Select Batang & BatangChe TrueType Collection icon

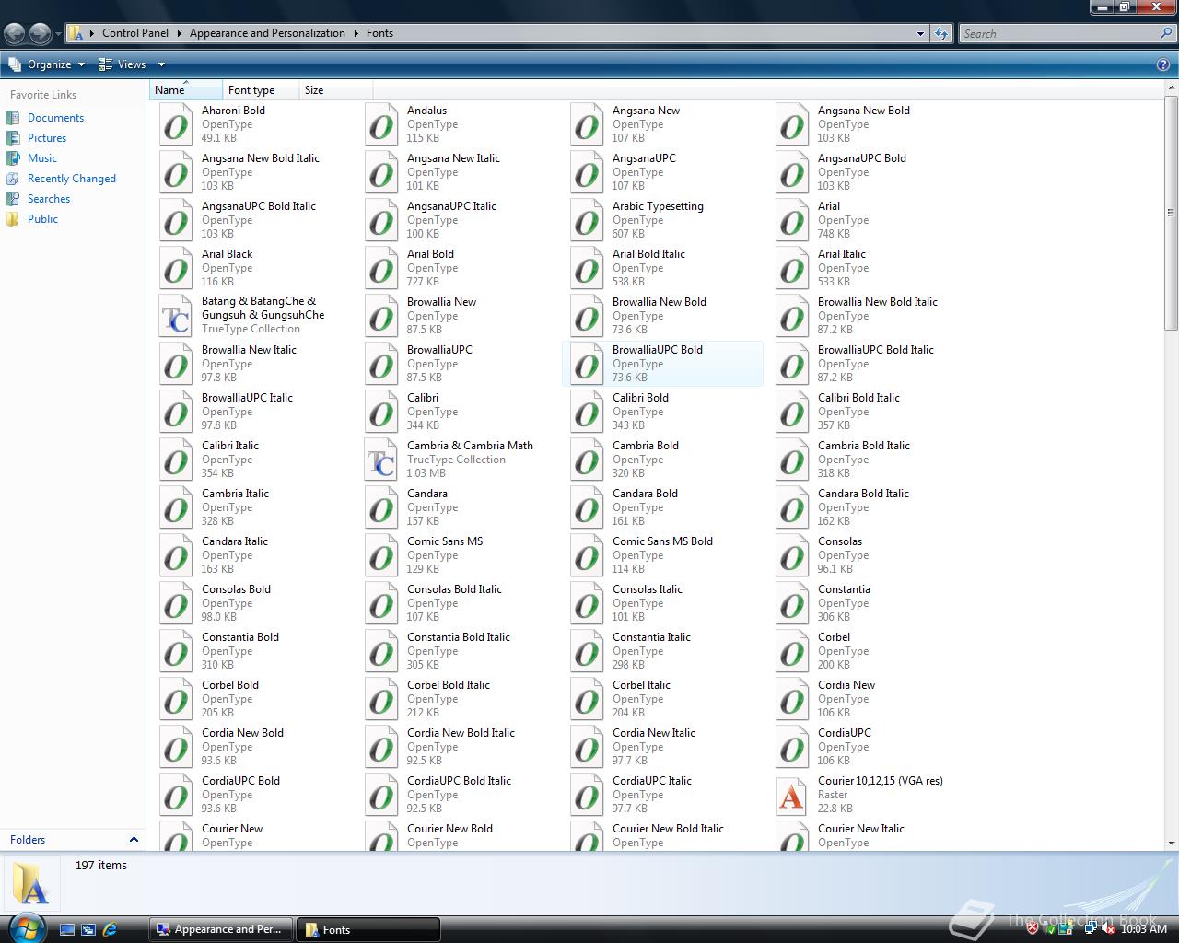[176, 316]
